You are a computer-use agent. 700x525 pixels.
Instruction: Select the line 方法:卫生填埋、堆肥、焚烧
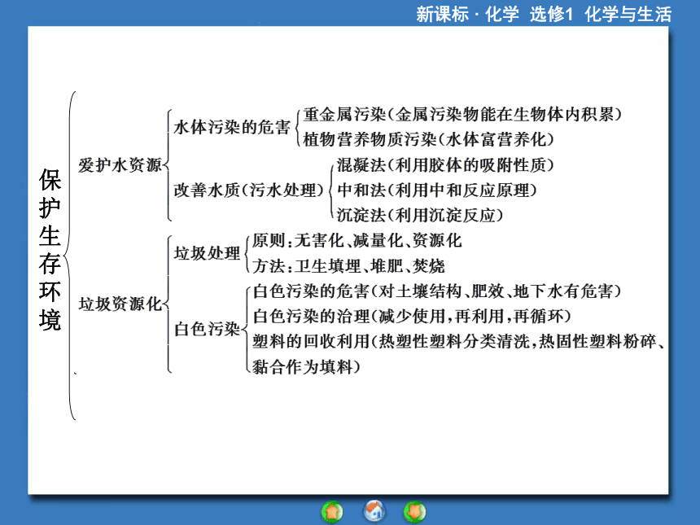(x=348, y=266)
